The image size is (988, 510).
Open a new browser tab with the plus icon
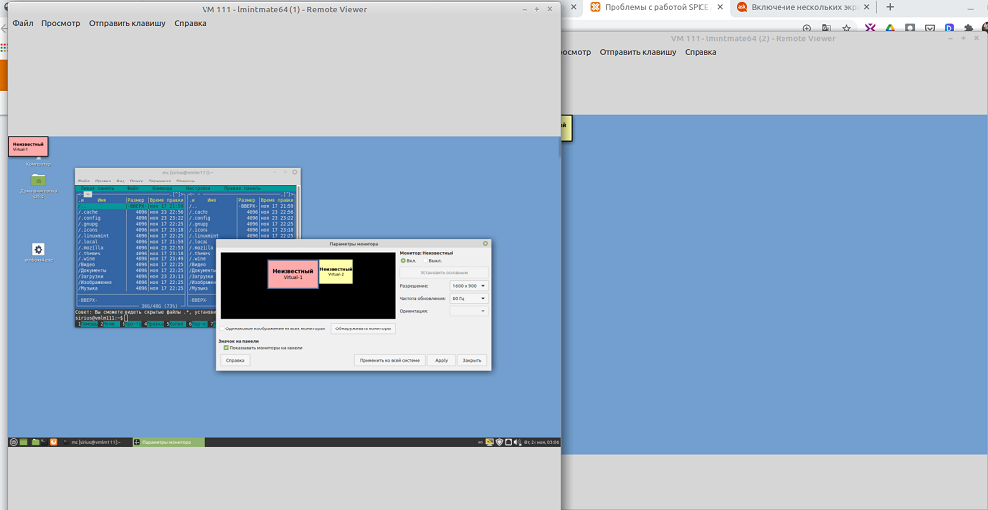tap(889, 7)
